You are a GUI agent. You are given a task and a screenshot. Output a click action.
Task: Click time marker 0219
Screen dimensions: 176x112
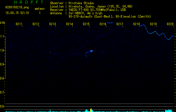tap(153, 24)
